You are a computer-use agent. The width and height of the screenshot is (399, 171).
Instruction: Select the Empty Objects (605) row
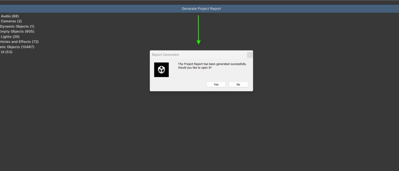pyautogui.click(x=17, y=32)
